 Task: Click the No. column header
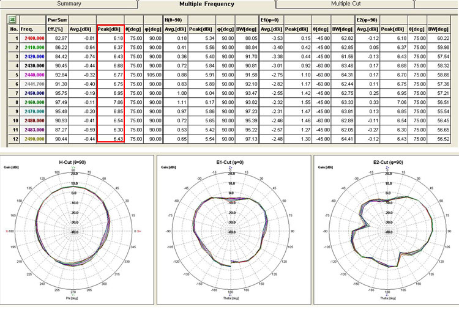(x=13, y=29)
